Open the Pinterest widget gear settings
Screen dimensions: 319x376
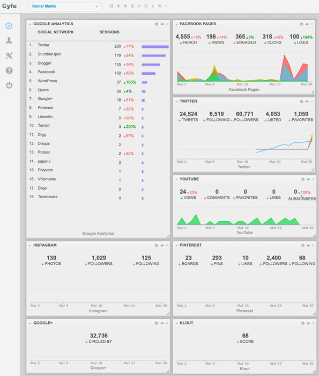coord(303,245)
